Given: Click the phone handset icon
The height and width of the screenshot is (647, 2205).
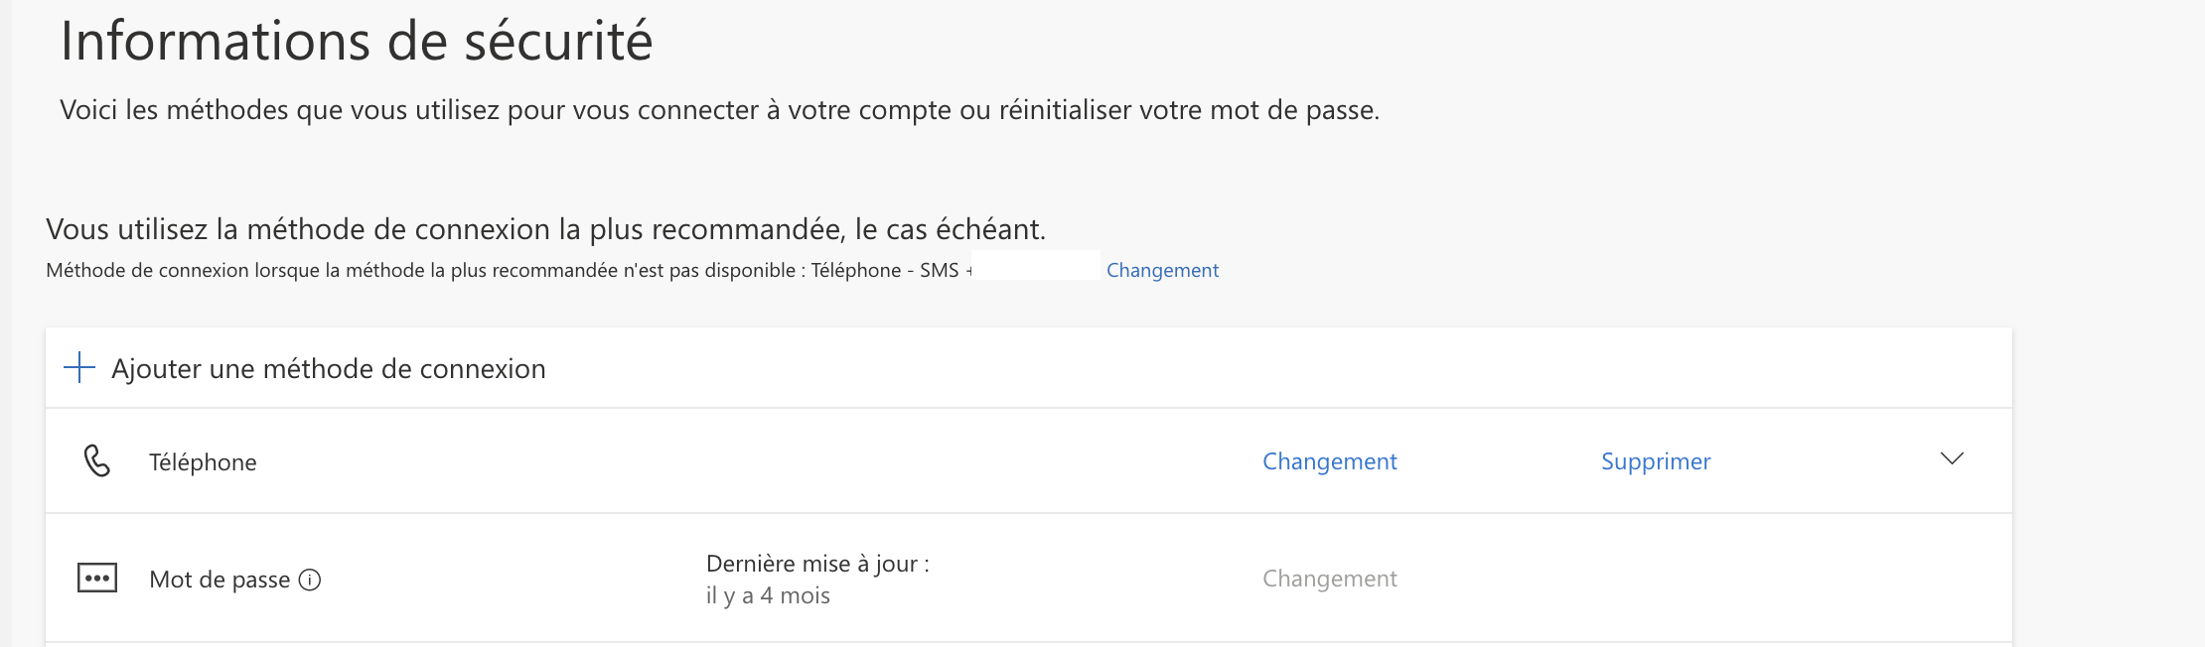Looking at the screenshot, I should pyautogui.click(x=97, y=461).
